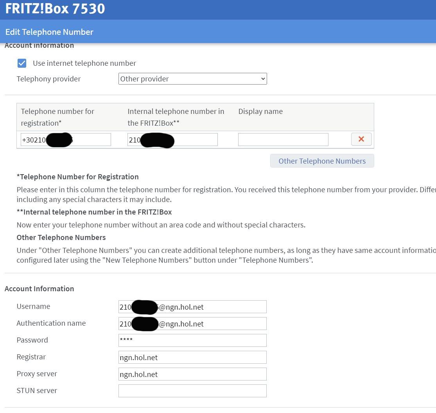This screenshot has height=413, width=436.
Task: Select the Password field
Action: click(192, 340)
